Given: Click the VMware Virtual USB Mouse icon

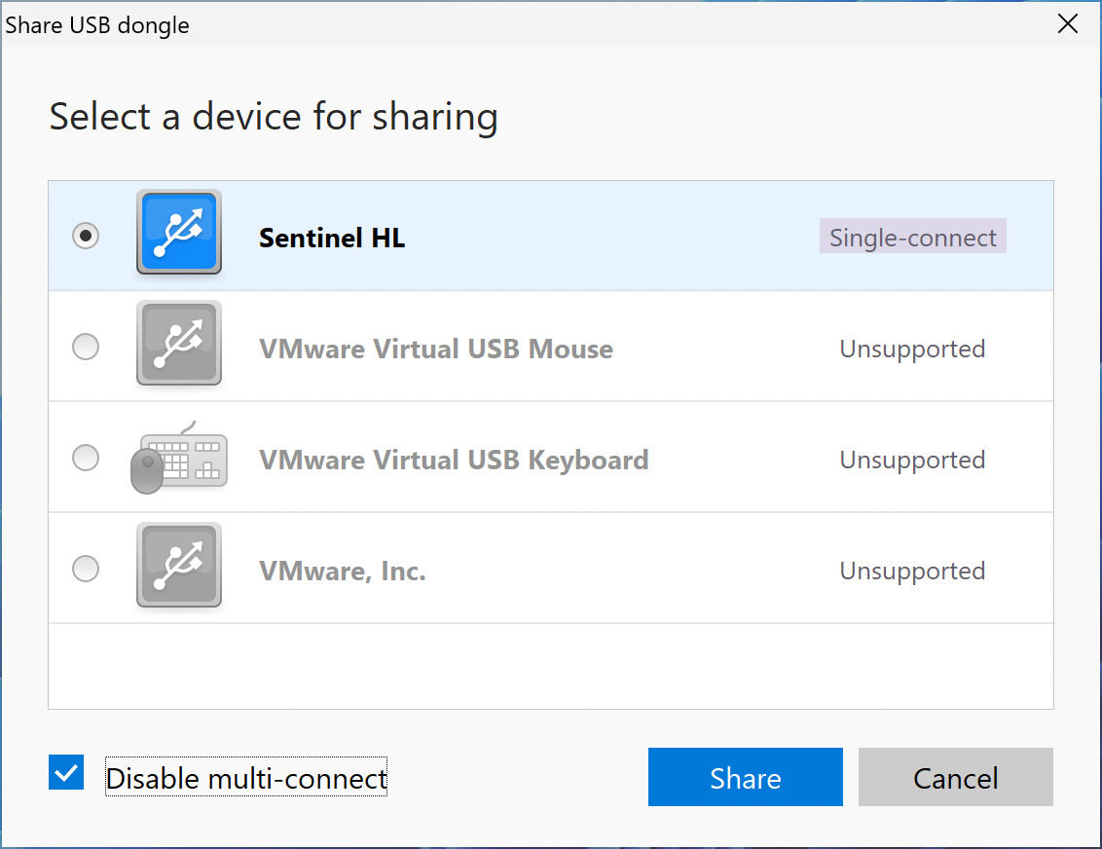Looking at the screenshot, I should coord(179,343).
